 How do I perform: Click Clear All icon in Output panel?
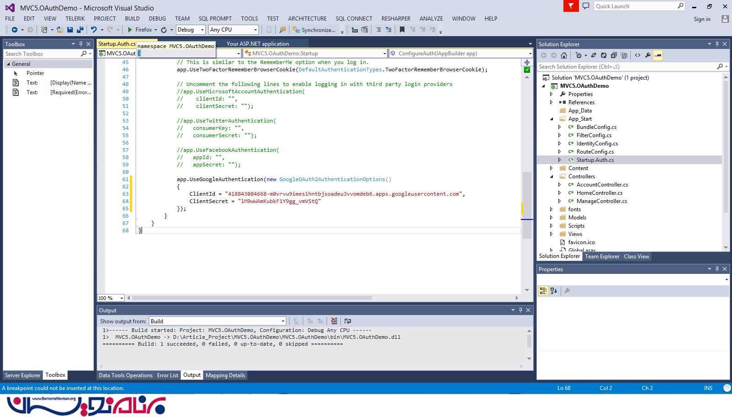point(334,321)
